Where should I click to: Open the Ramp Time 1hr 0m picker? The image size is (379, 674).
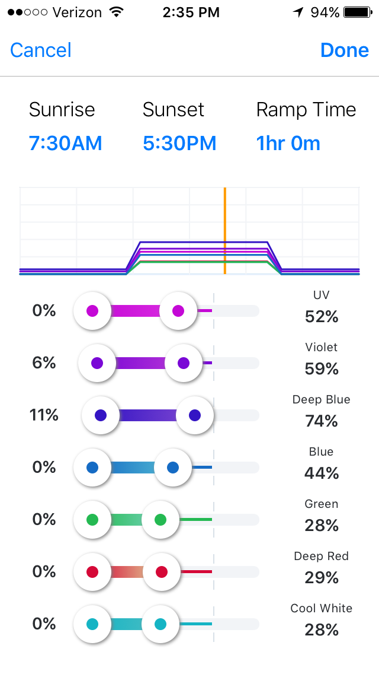click(288, 143)
